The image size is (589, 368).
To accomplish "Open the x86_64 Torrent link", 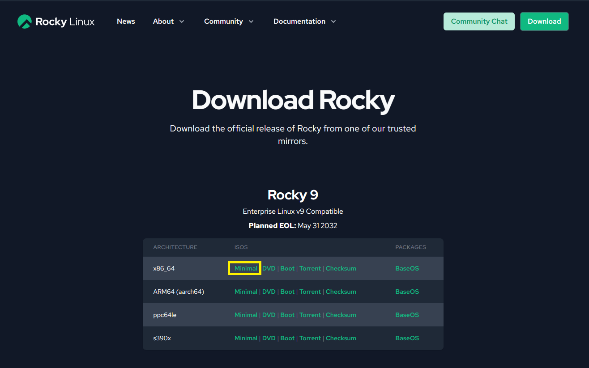I will coord(310,268).
